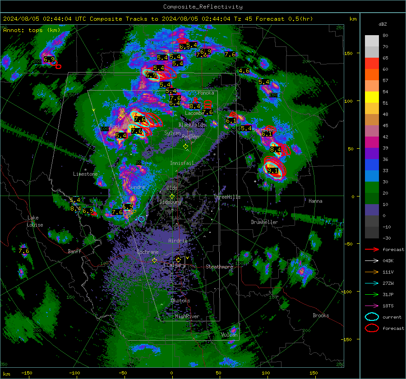Image resolution: width=406 pixels, height=379 pixels.
Task: Click the Innisfail city label
Action: click(182, 163)
